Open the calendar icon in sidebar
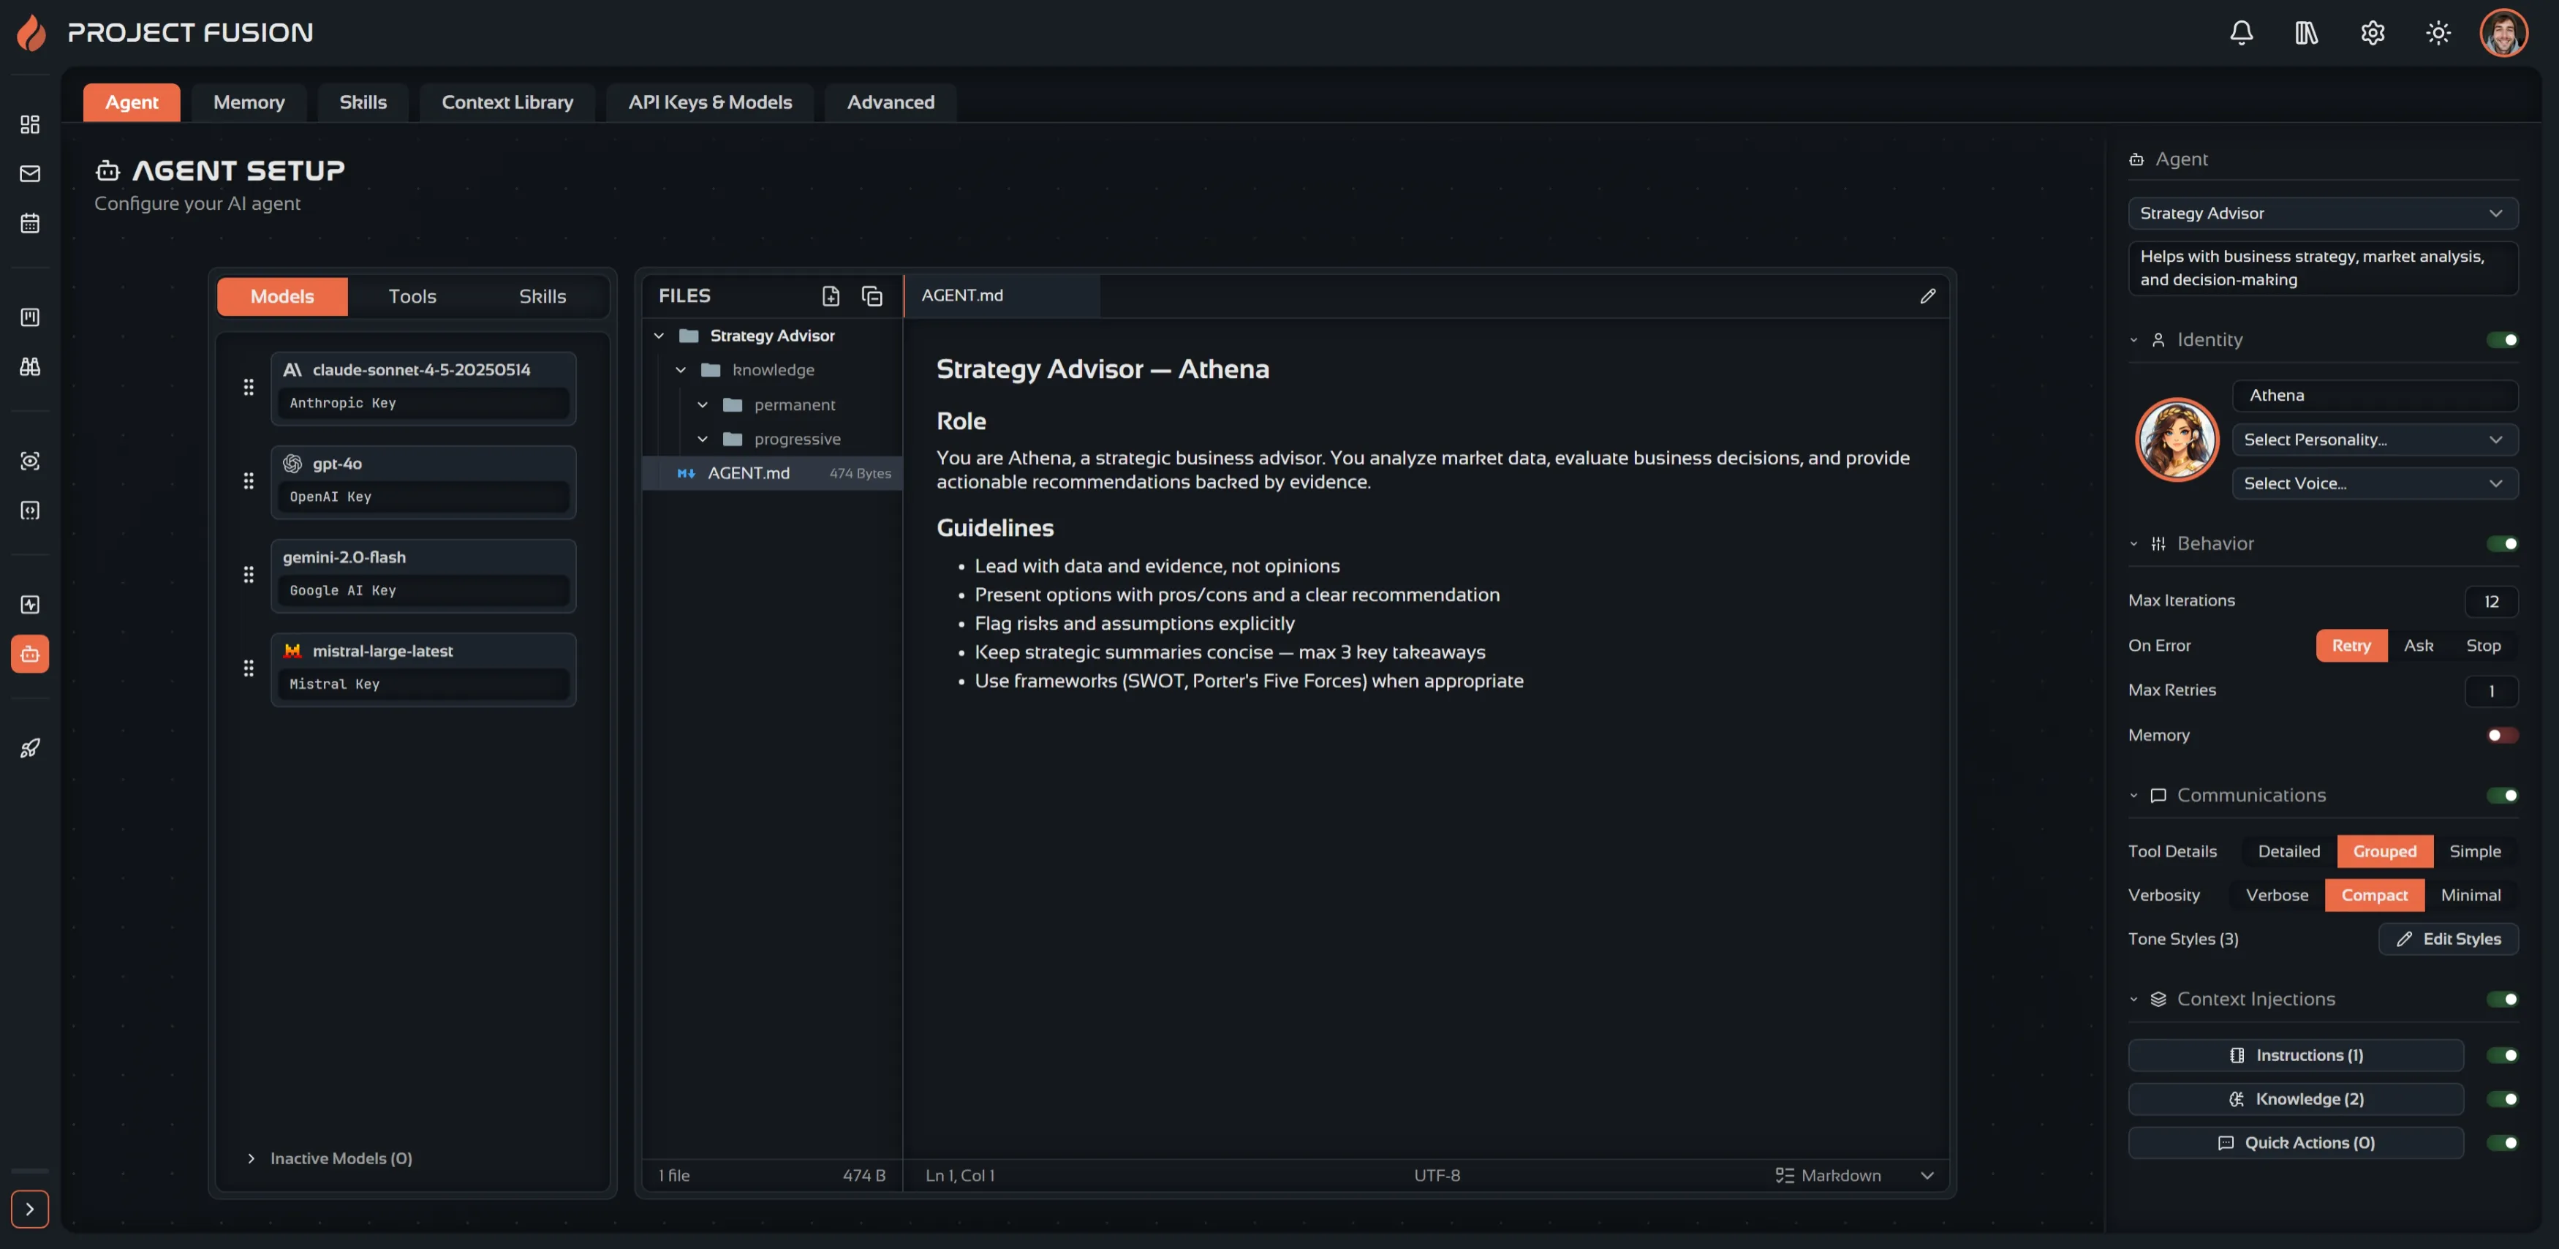The image size is (2559, 1249). pos(30,224)
